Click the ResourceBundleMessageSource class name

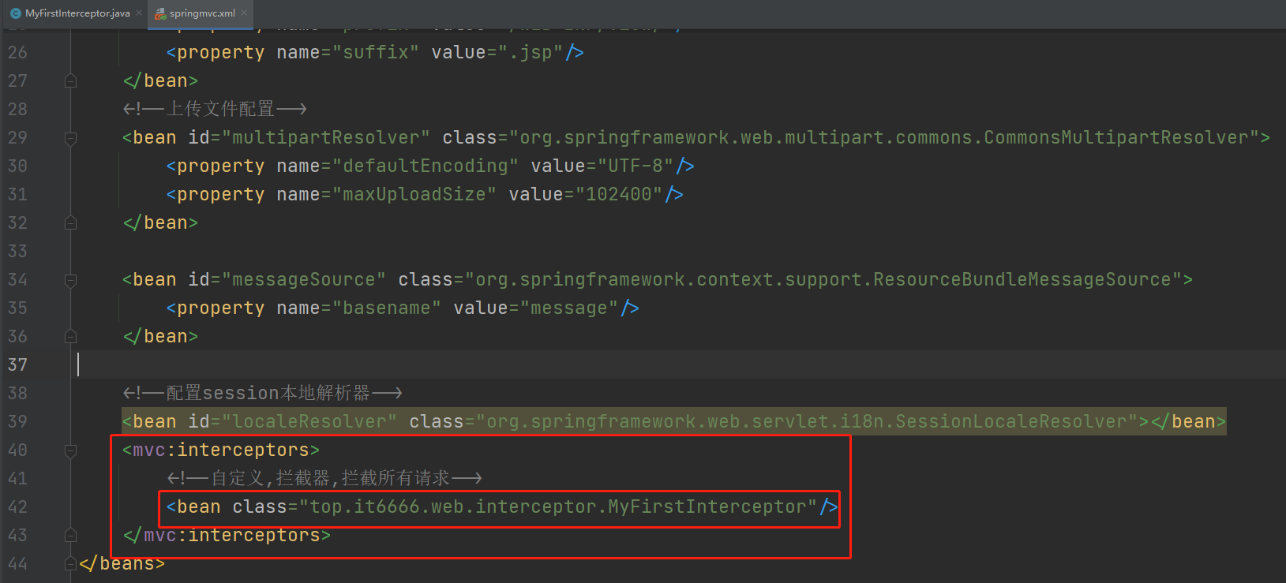1022,279
